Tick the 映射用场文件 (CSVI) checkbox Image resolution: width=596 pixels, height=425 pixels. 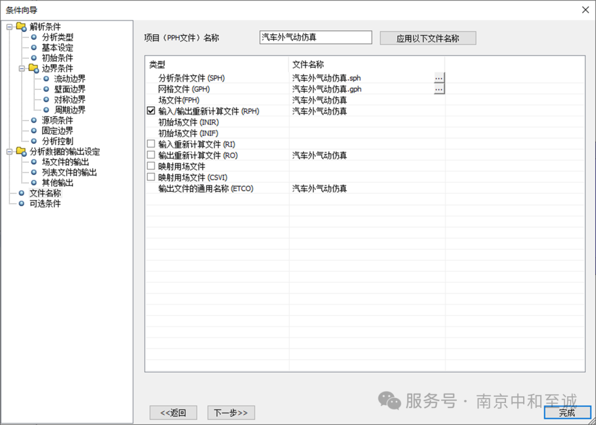[151, 177]
